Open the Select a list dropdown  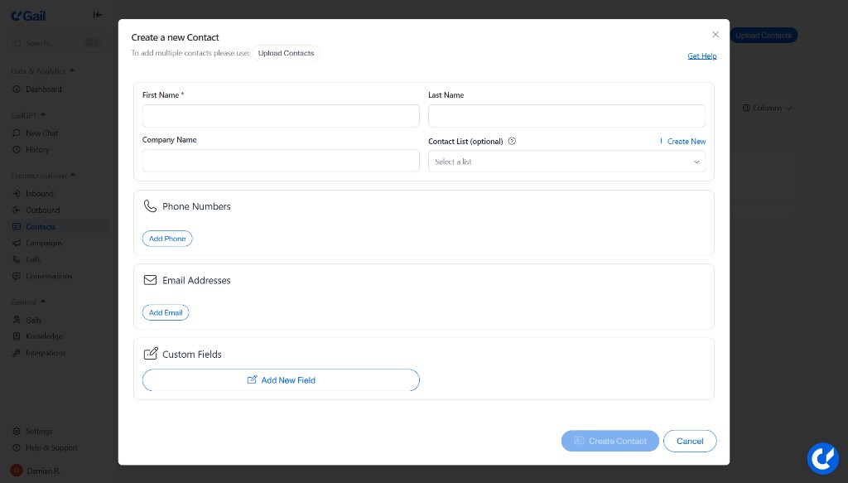[566, 162]
